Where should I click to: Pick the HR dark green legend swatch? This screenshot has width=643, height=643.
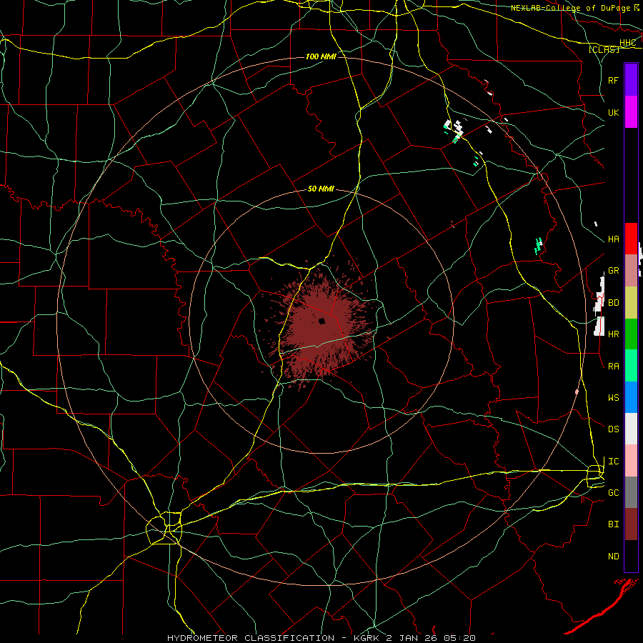631,334
